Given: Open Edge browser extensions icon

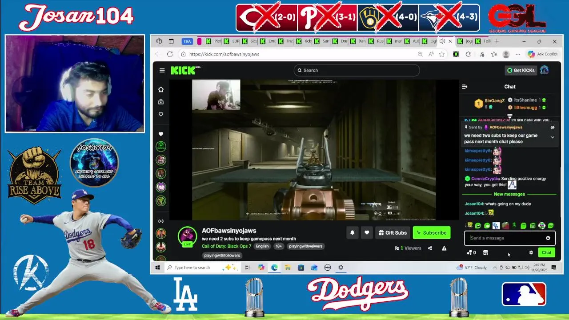Looking at the screenshot, I should click(468, 54).
